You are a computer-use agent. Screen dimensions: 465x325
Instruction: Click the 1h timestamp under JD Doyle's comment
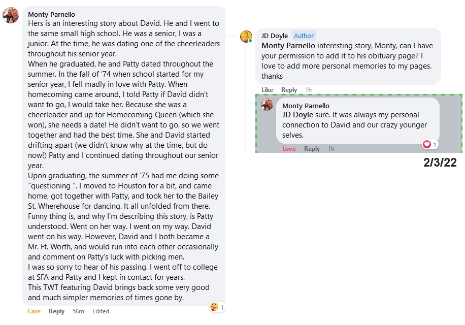click(308, 90)
